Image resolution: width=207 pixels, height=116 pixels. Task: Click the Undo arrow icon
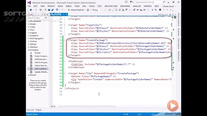[x=57, y=10]
